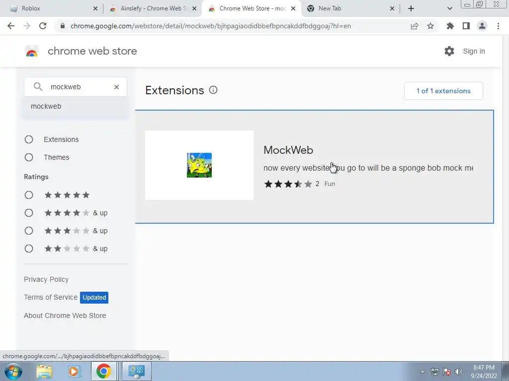Image resolution: width=509 pixels, height=381 pixels.
Task: Select the three stars & up filter
Action: point(29,231)
